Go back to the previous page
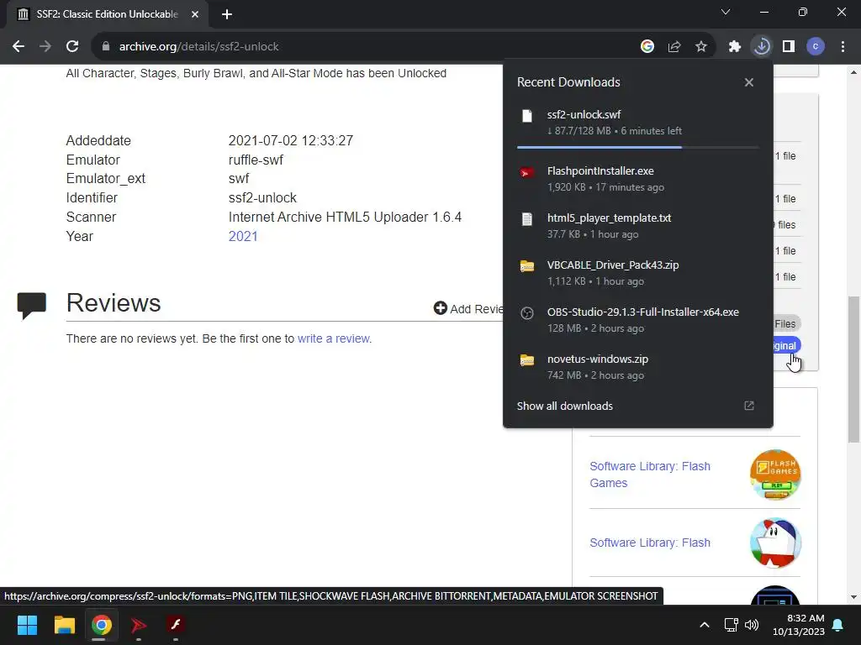 [x=18, y=47]
